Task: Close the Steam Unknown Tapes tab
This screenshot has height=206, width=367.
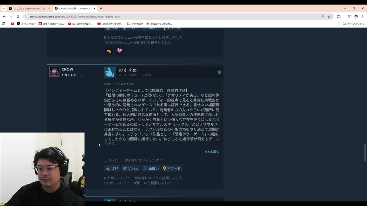Action: click(94, 9)
